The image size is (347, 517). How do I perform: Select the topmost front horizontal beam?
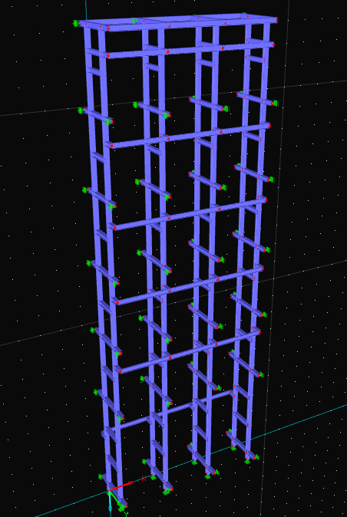click(193, 25)
